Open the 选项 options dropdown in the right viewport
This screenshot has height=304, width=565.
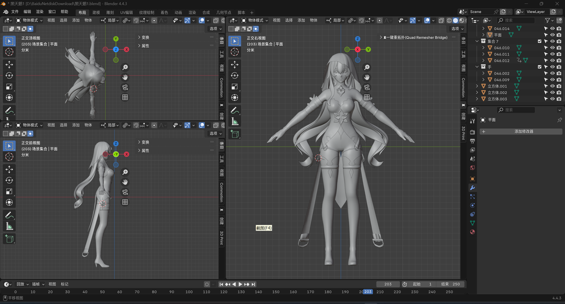tap(457, 29)
